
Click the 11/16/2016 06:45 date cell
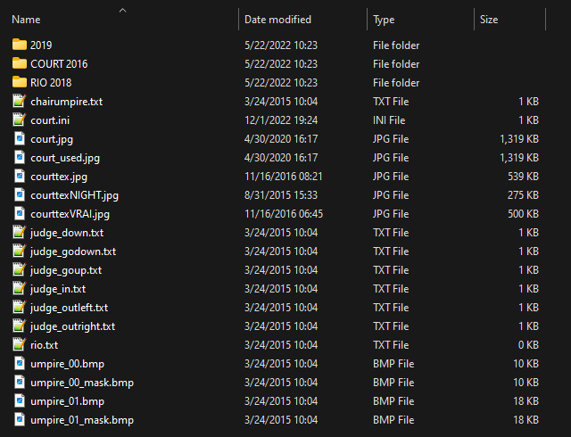[284, 214]
